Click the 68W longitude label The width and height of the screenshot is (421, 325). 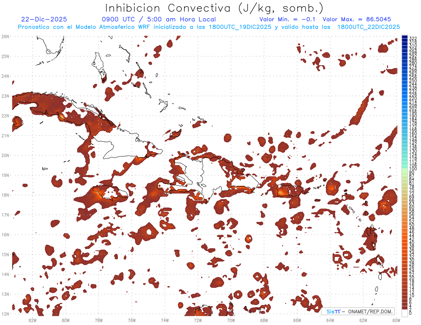[x=264, y=320]
